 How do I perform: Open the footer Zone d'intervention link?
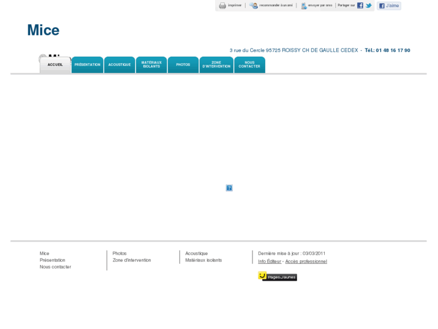point(131,260)
